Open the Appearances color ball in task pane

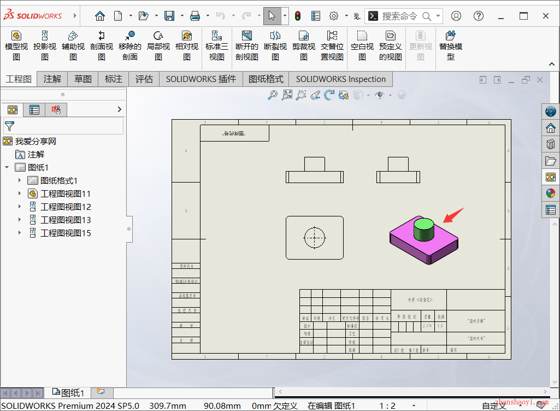pos(550,193)
